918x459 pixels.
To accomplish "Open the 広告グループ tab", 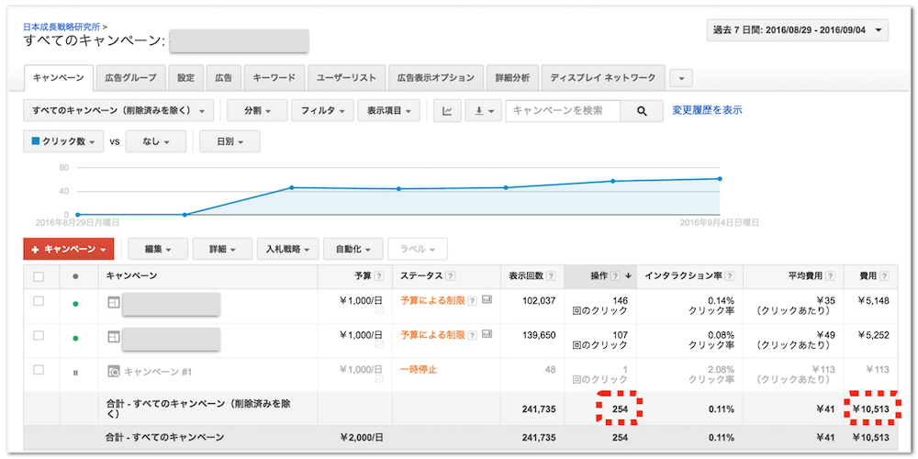I will (x=130, y=78).
